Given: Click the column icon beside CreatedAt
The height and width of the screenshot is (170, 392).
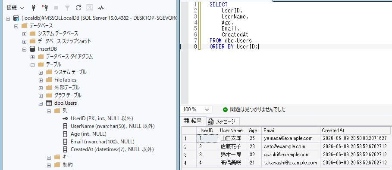Looking at the screenshot, I should click(x=65, y=149).
